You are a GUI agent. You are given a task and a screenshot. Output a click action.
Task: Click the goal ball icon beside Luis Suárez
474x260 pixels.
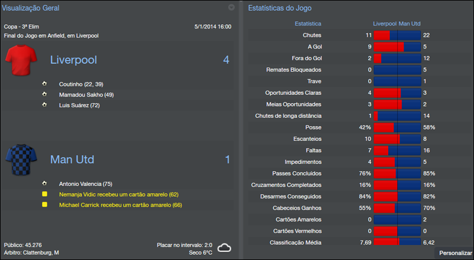(44, 105)
